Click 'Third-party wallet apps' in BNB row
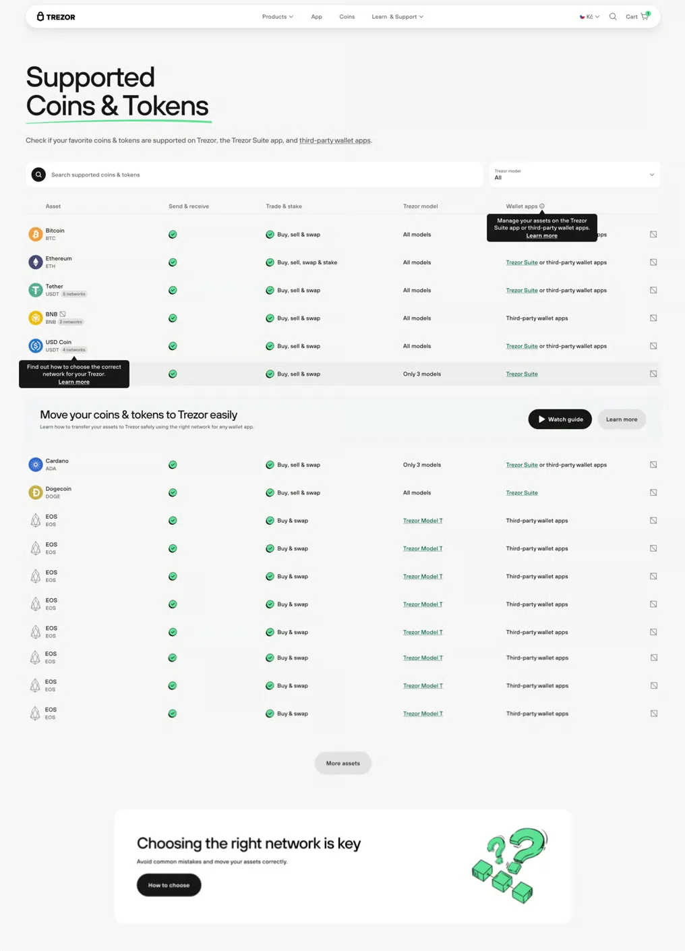Viewport: 685px width, 951px height. click(x=537, y=318)
